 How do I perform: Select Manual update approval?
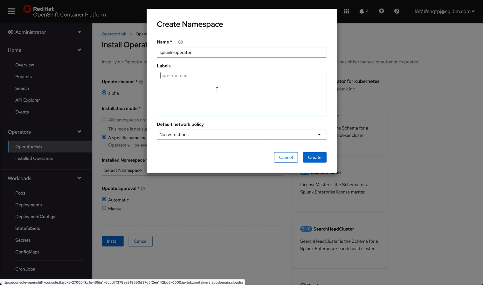click(104, 208)
